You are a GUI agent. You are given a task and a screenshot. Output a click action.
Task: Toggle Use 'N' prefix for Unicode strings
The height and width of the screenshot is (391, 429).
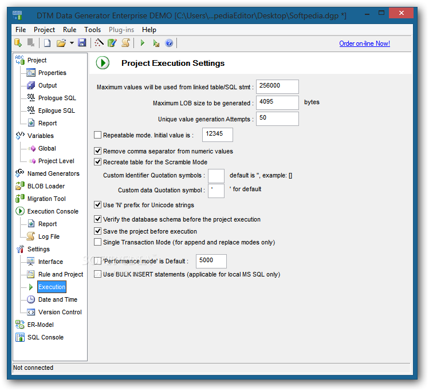tap(97, 205)
